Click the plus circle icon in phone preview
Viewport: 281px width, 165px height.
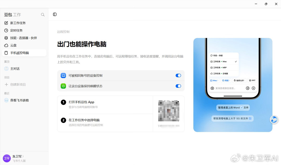(253, 88)
